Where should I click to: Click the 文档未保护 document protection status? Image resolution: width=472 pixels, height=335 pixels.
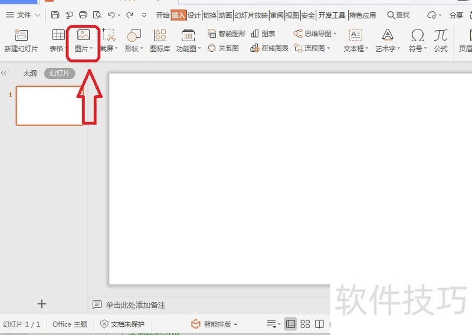122,324
